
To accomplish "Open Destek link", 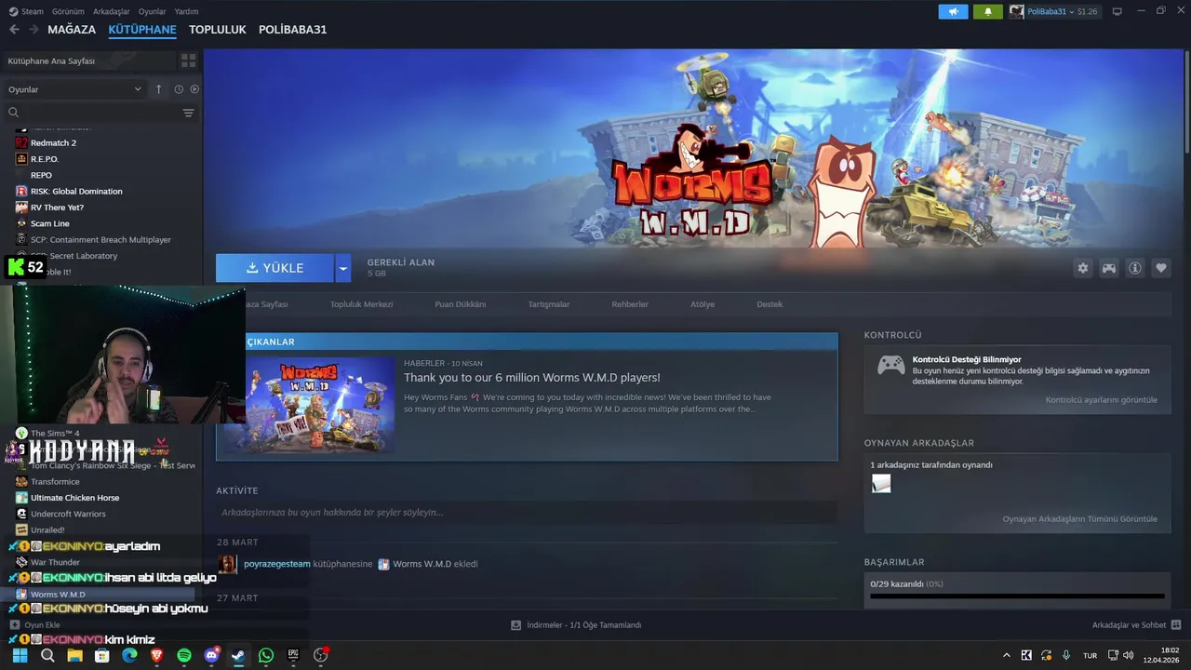I will 769,304.
